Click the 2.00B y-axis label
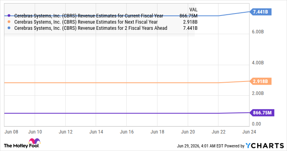 pyautogui.click(x=258, y=93)
